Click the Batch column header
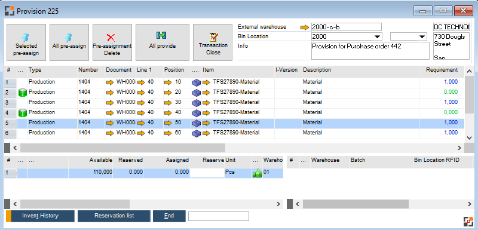Screen dimensions: 478x230 pos(381,160)
